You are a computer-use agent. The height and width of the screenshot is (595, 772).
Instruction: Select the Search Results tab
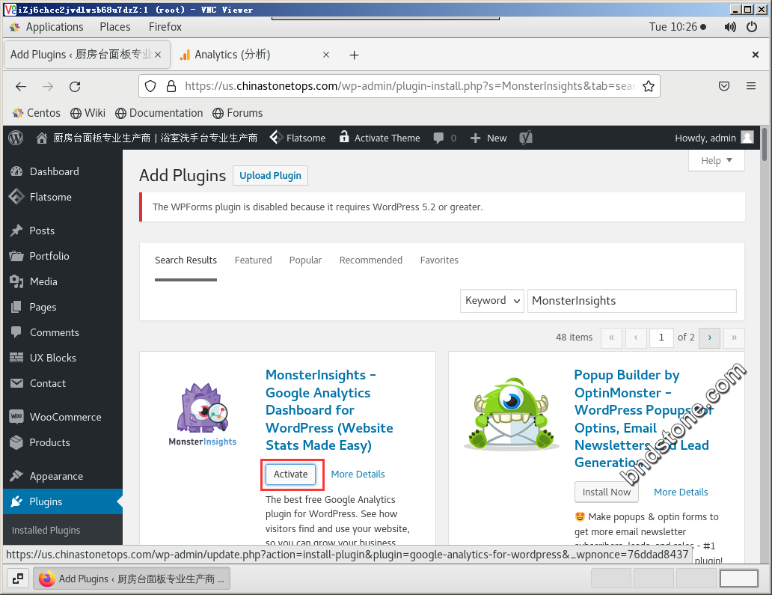(186, 260)
